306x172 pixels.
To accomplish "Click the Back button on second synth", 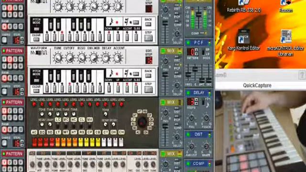I will click(x=148, y=75).
